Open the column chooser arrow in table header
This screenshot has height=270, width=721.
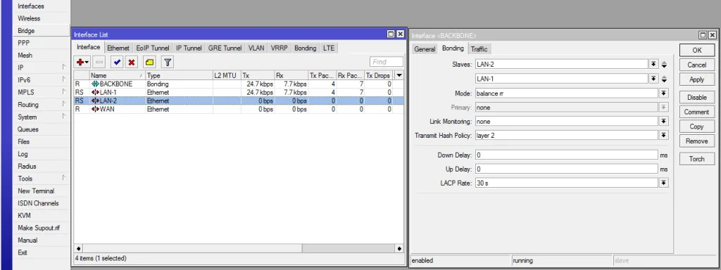pos(399,75)
